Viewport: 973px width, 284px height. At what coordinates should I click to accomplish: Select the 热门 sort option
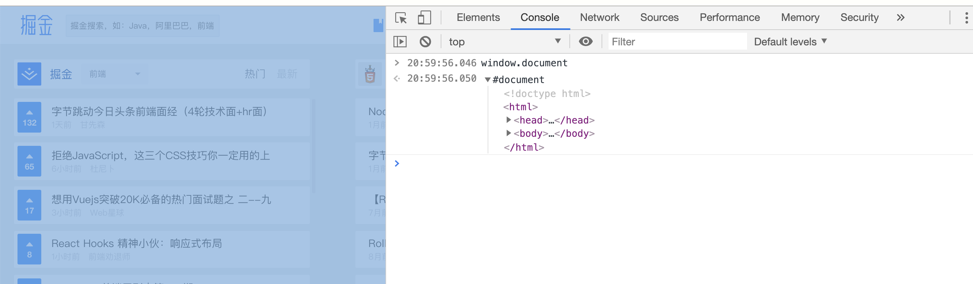(255, 74)
